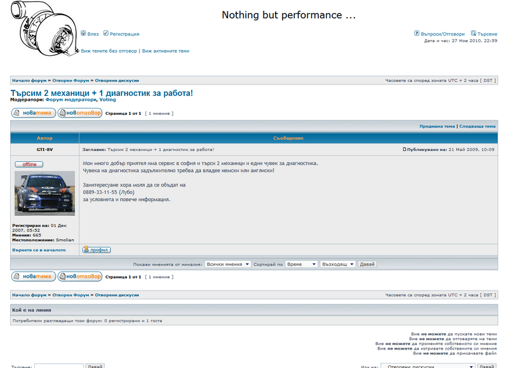The height and width of the screenshot is (368, 508).
Task: Click the bottom новатема button
Action: pyautogui.click(x=34, y=277)
